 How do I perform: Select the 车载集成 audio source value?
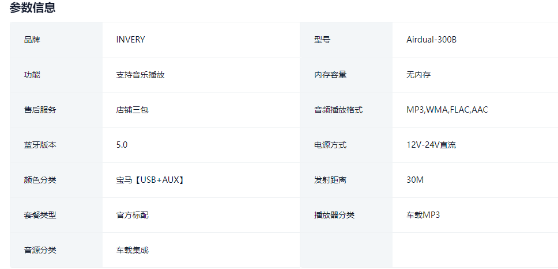tap(133, 250)
